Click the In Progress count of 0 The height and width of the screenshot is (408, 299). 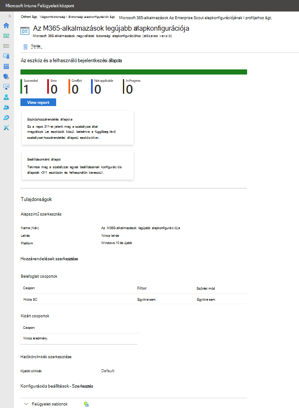point(129,89)
